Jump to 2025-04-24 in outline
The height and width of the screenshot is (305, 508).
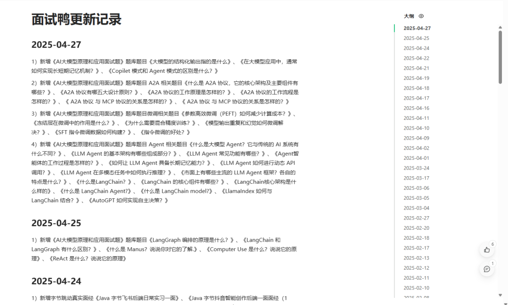pyautogui.click(x=416, y=48)
